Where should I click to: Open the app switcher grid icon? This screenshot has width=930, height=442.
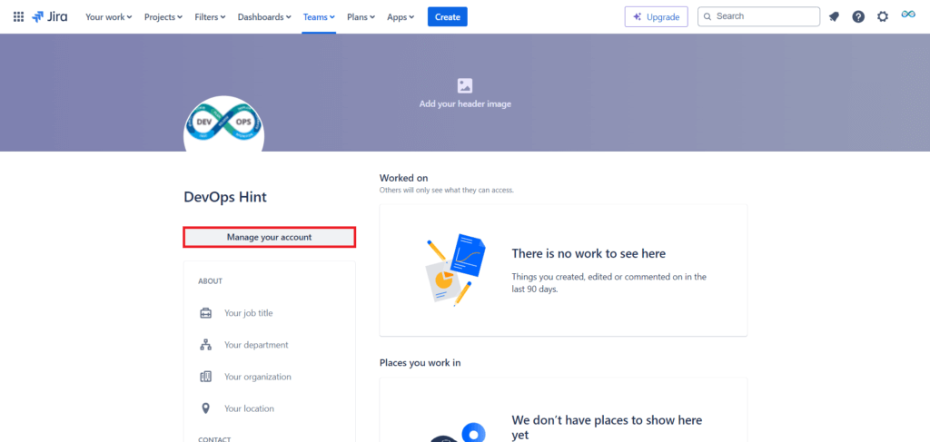(x=18, y=16)
